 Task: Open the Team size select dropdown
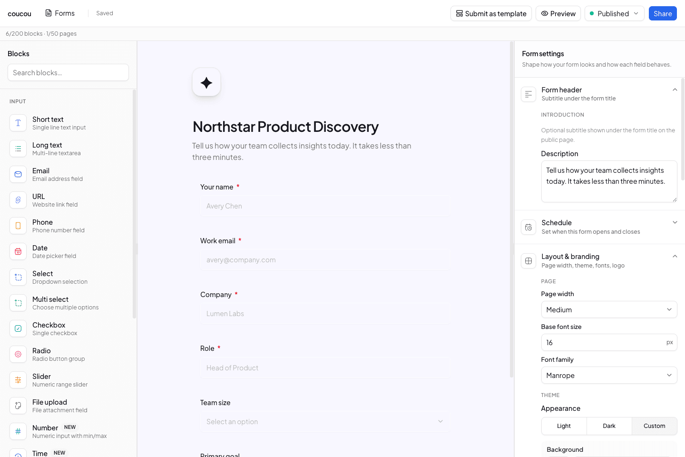click(325, 422)
